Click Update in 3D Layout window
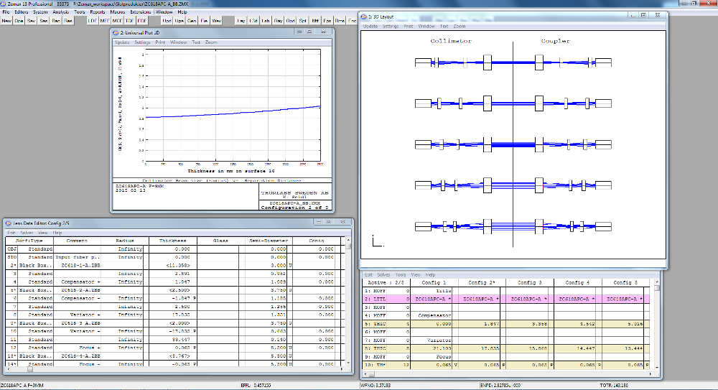The image size is (718, 390). tap(370, 27)
